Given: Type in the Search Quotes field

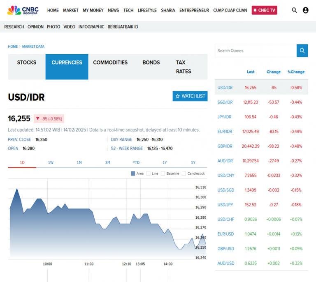Looking at the screenshot, I should tap(255, 51).
